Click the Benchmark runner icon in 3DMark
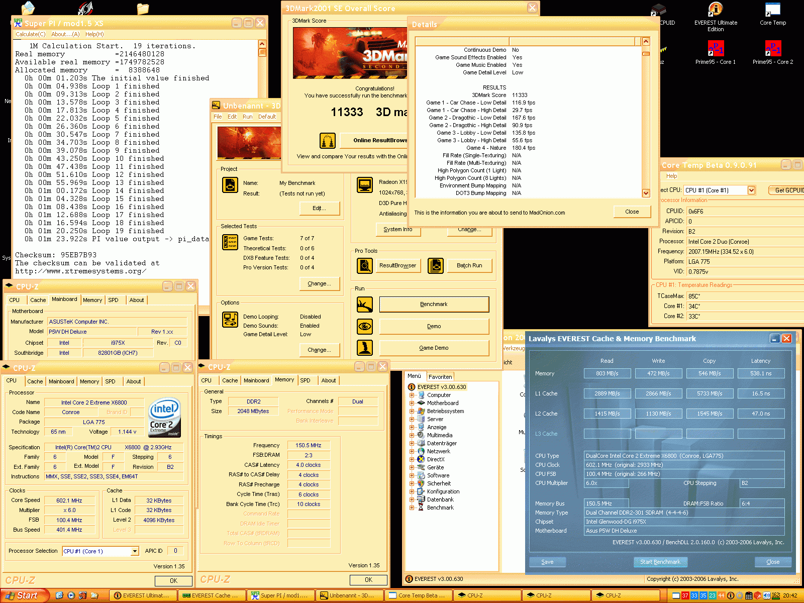Screen dimensions: 804x603 coord(365,305)
